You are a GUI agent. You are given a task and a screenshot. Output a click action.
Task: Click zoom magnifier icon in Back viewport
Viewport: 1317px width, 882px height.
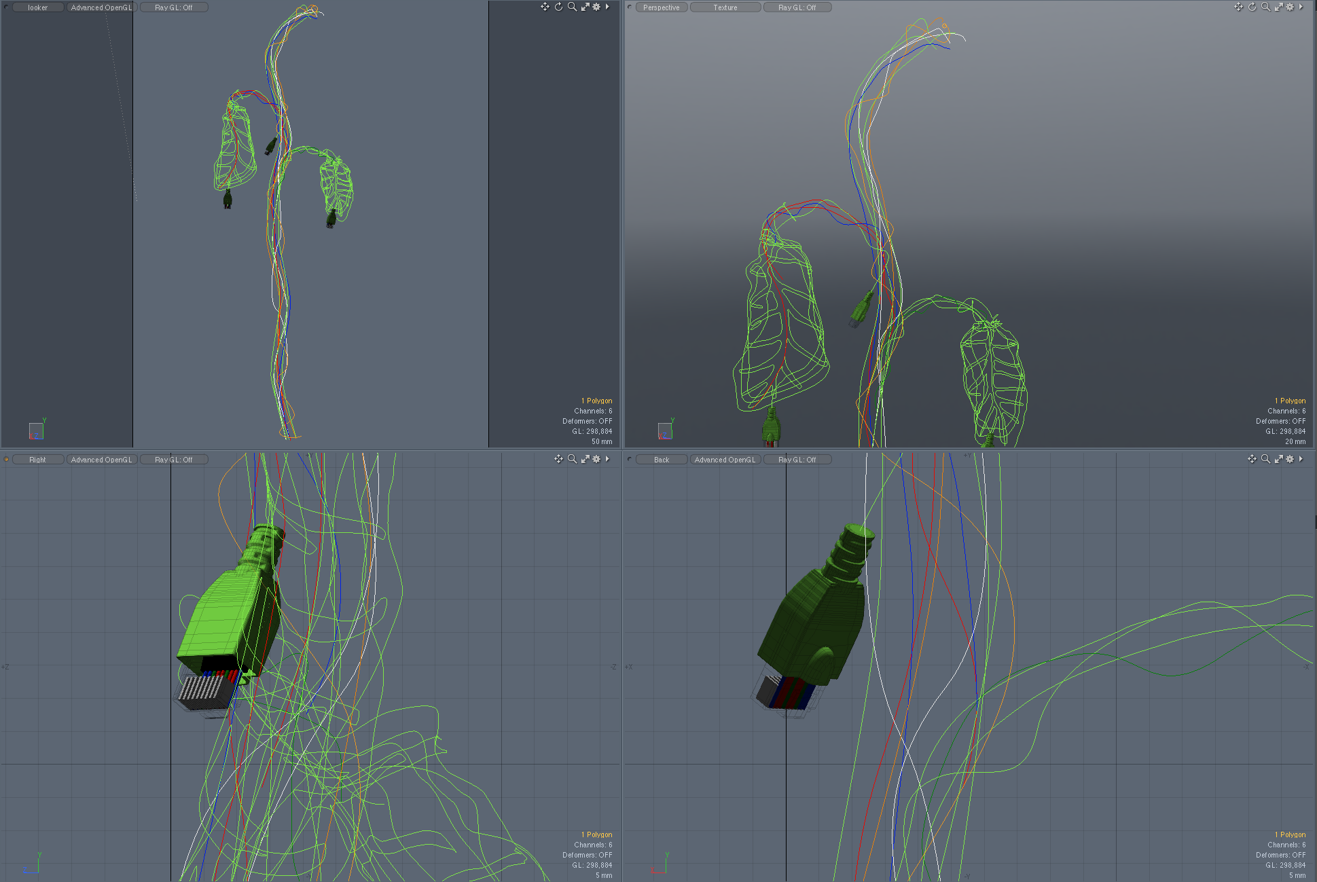point(1265,459)
